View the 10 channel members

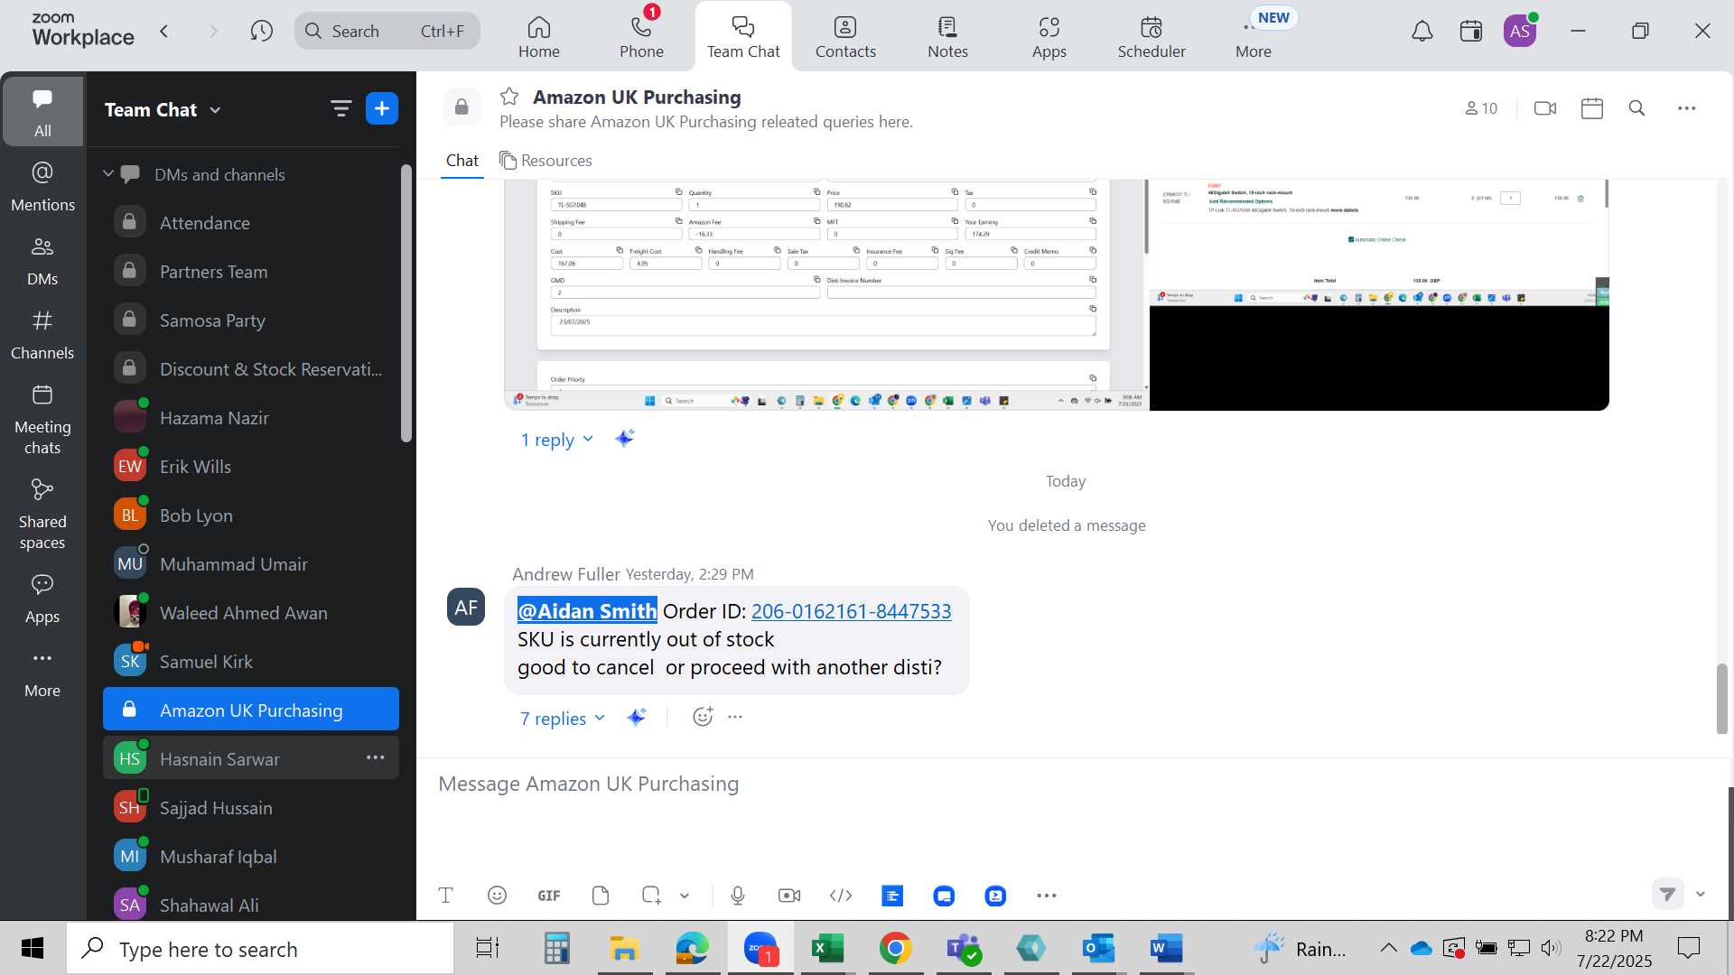1481,108
